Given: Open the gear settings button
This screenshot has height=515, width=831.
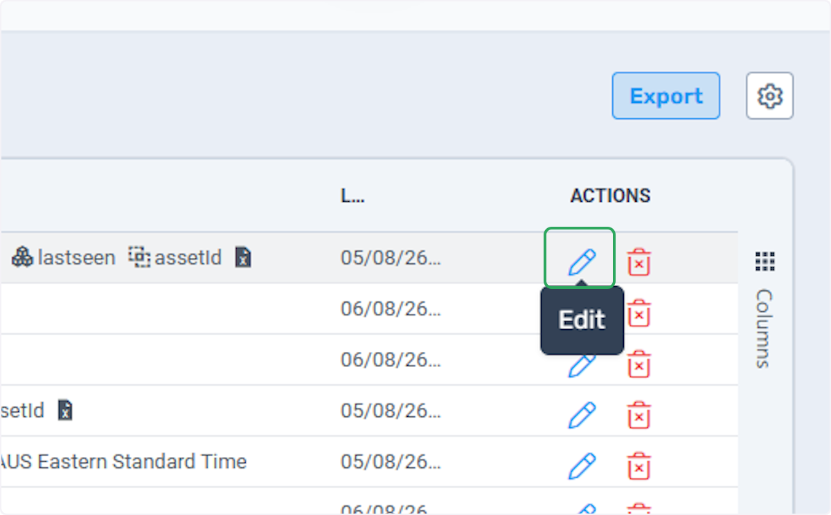Looking at the screenshot, I should (769, 95).
